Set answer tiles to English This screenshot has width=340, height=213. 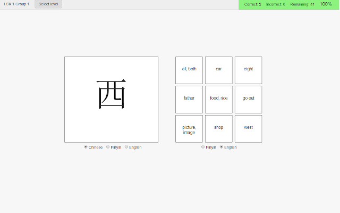pos(222,147)
